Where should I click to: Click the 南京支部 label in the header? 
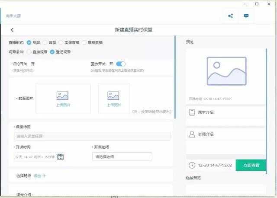pyautogui.click(x=13, y=16)
